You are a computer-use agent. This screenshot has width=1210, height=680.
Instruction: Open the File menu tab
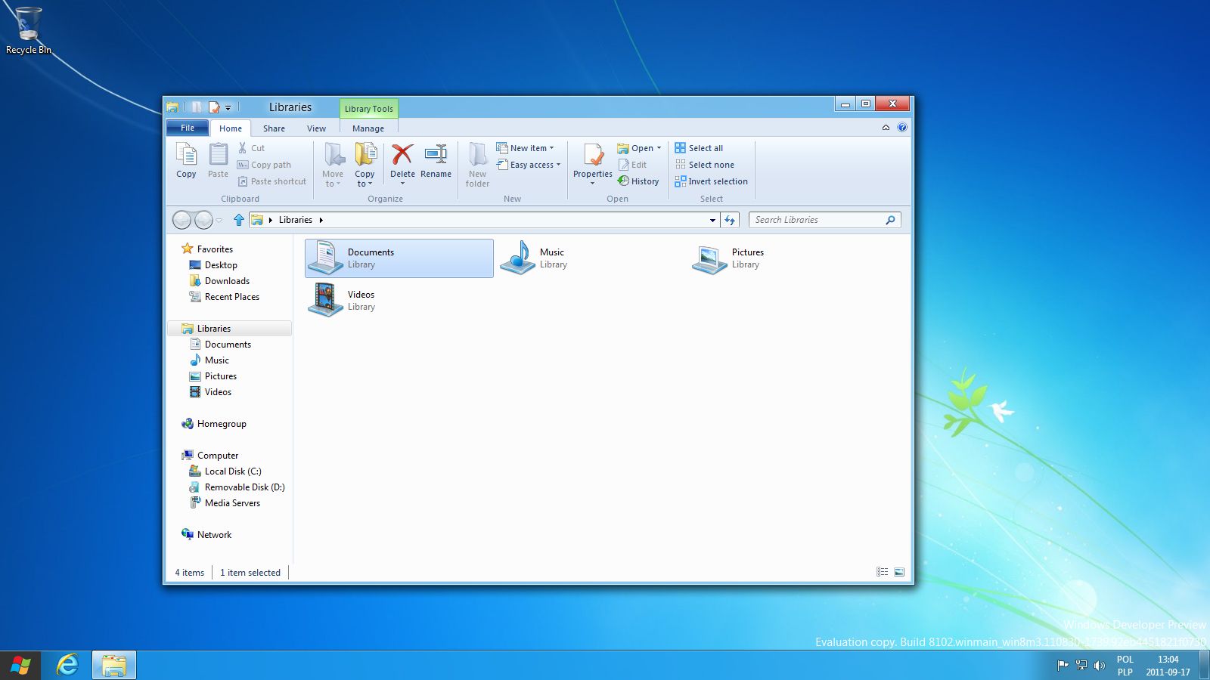coord(188,128)
